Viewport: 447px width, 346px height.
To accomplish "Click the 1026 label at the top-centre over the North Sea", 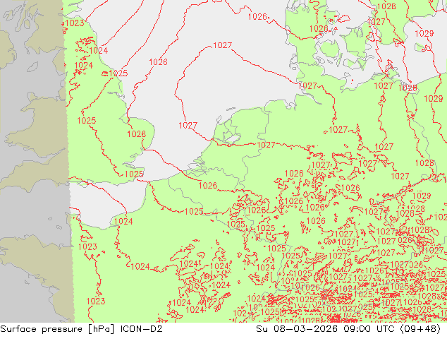I will (x=257, y=16).
